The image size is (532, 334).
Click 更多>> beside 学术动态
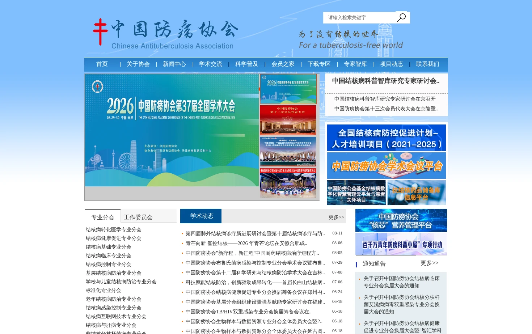click(x=336, y=217)
